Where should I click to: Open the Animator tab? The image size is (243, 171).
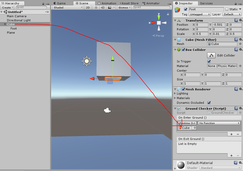(151, 3)
